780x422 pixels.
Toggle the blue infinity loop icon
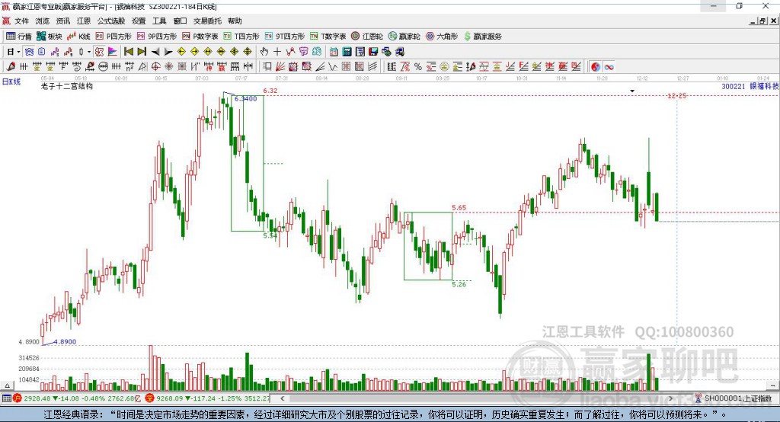[609, 67]
